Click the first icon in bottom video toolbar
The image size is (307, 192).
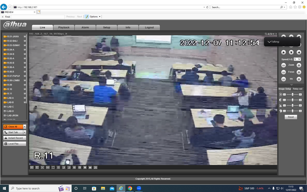32,168
